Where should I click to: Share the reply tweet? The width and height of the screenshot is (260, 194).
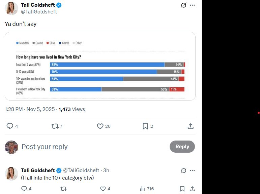click(x=192, y=189)
